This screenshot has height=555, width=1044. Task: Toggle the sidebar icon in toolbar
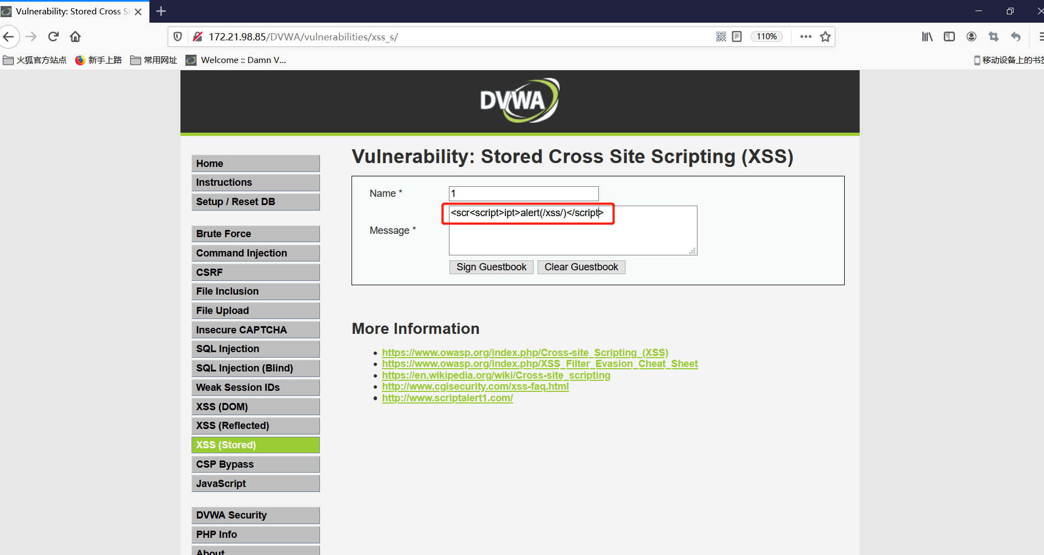pos(949,36)
